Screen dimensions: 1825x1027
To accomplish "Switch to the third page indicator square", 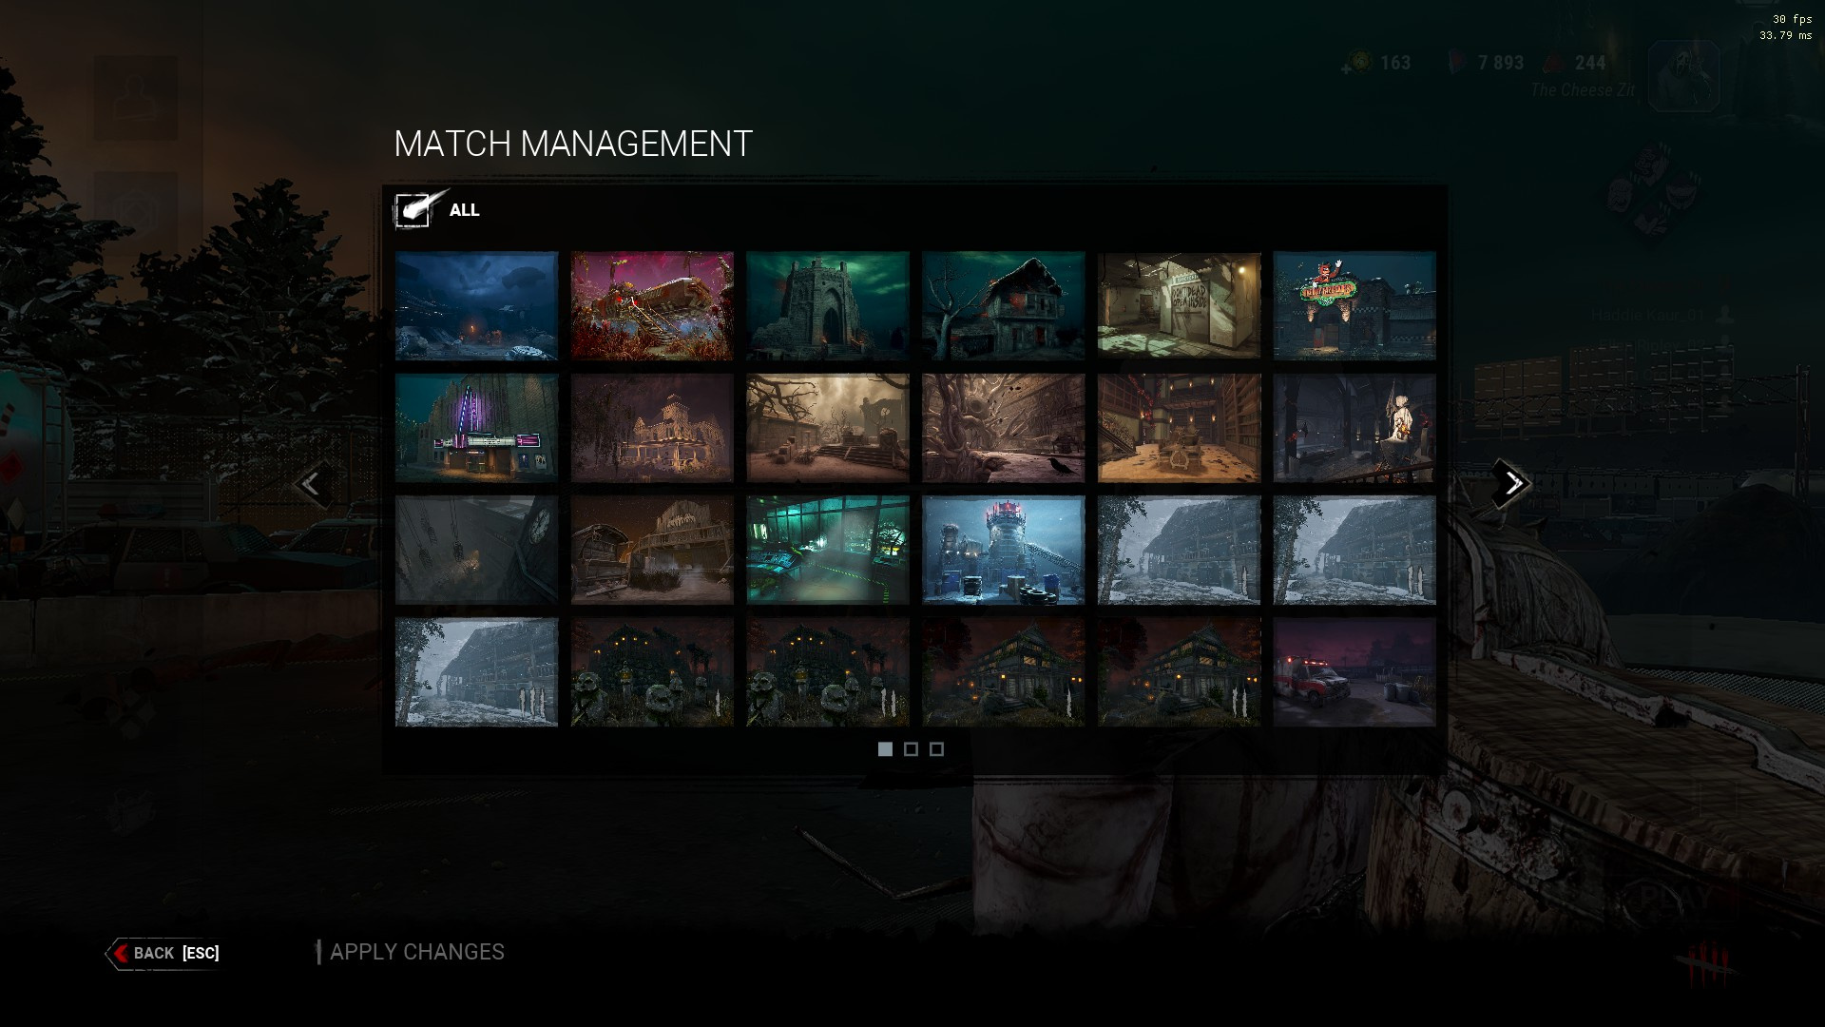I will tap(936, 748).
